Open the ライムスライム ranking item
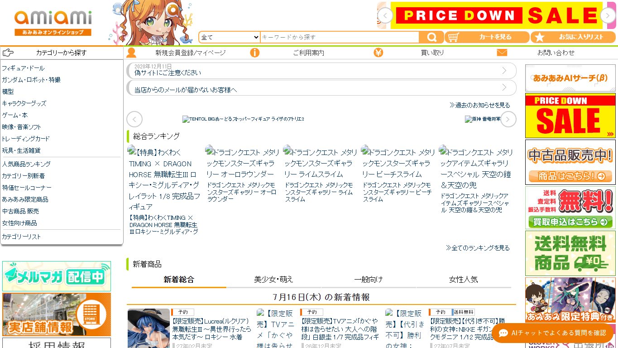The height and width of the screenshot is (348, 618). click(x=320, y=174)
